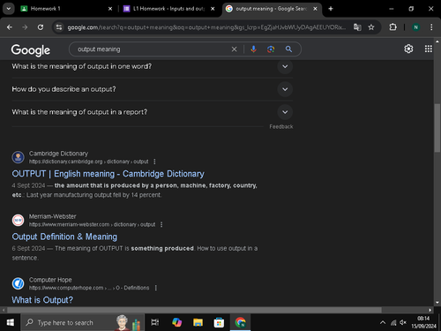The height and width of the screenshot is (331, 441).
Task: Open the Windows Start menu
Action: coord(11,322)
